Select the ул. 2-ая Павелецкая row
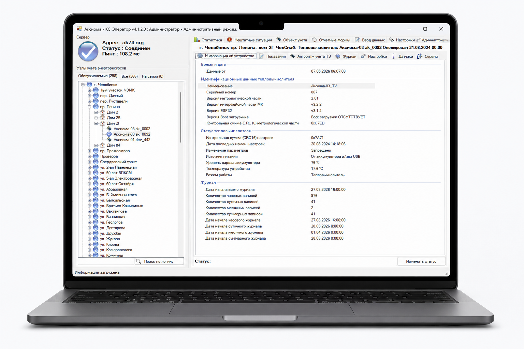The height and width of the screenshot is (349, 524). 118,167
